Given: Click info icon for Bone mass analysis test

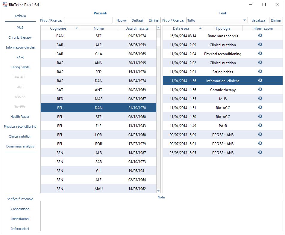Looking at the screenshot, I should 260,36.
